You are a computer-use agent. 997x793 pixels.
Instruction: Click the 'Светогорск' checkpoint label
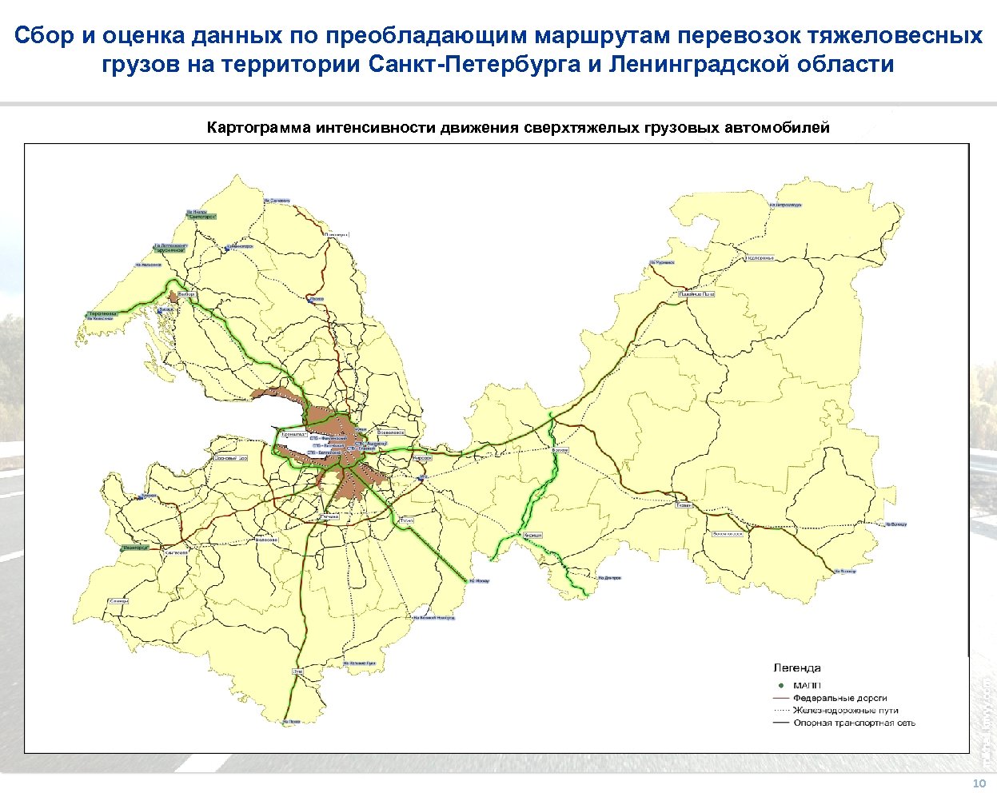pos(203,217)
